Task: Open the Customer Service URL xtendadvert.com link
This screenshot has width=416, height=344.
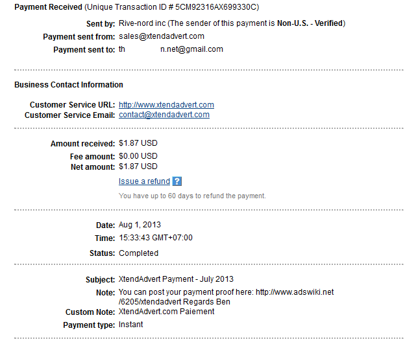Action: (x=166, y=105)
